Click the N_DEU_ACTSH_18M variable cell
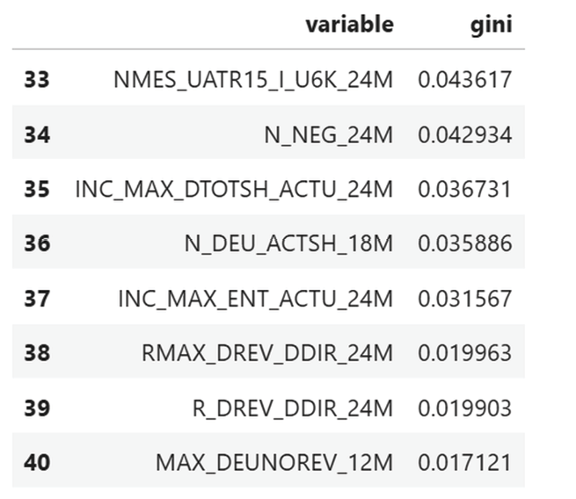 pos(288,243)
